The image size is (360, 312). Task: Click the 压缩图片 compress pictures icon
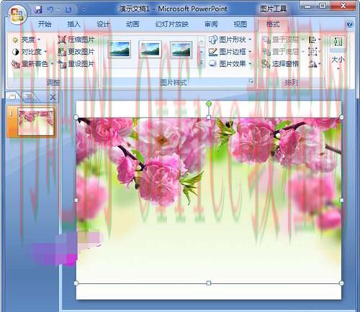tap(62, 40)
